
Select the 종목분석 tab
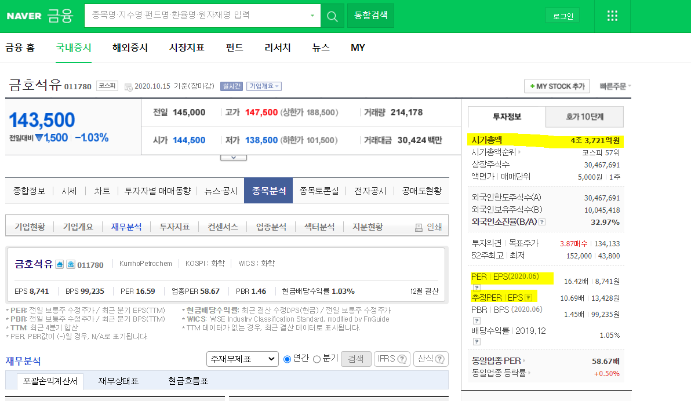(x=268, y=191)
